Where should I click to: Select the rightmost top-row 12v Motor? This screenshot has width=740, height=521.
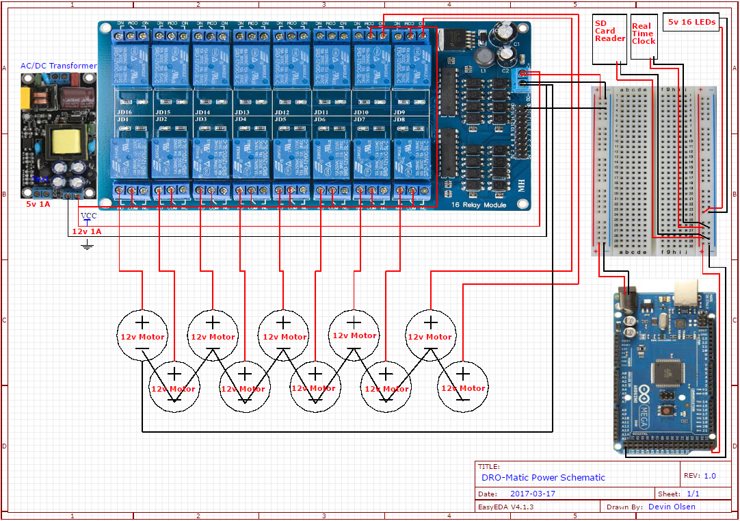pyautogui.click(x=430, y=335)
